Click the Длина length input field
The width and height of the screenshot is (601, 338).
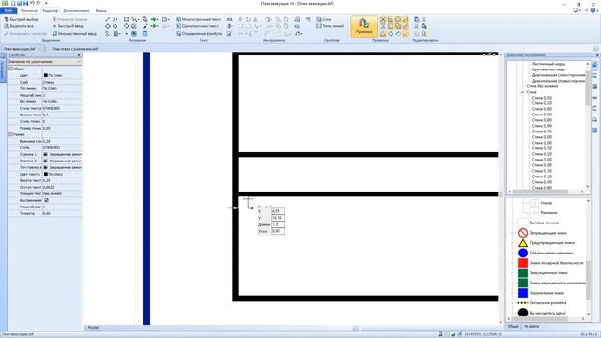pyautogui.click(x=278, y=224)
